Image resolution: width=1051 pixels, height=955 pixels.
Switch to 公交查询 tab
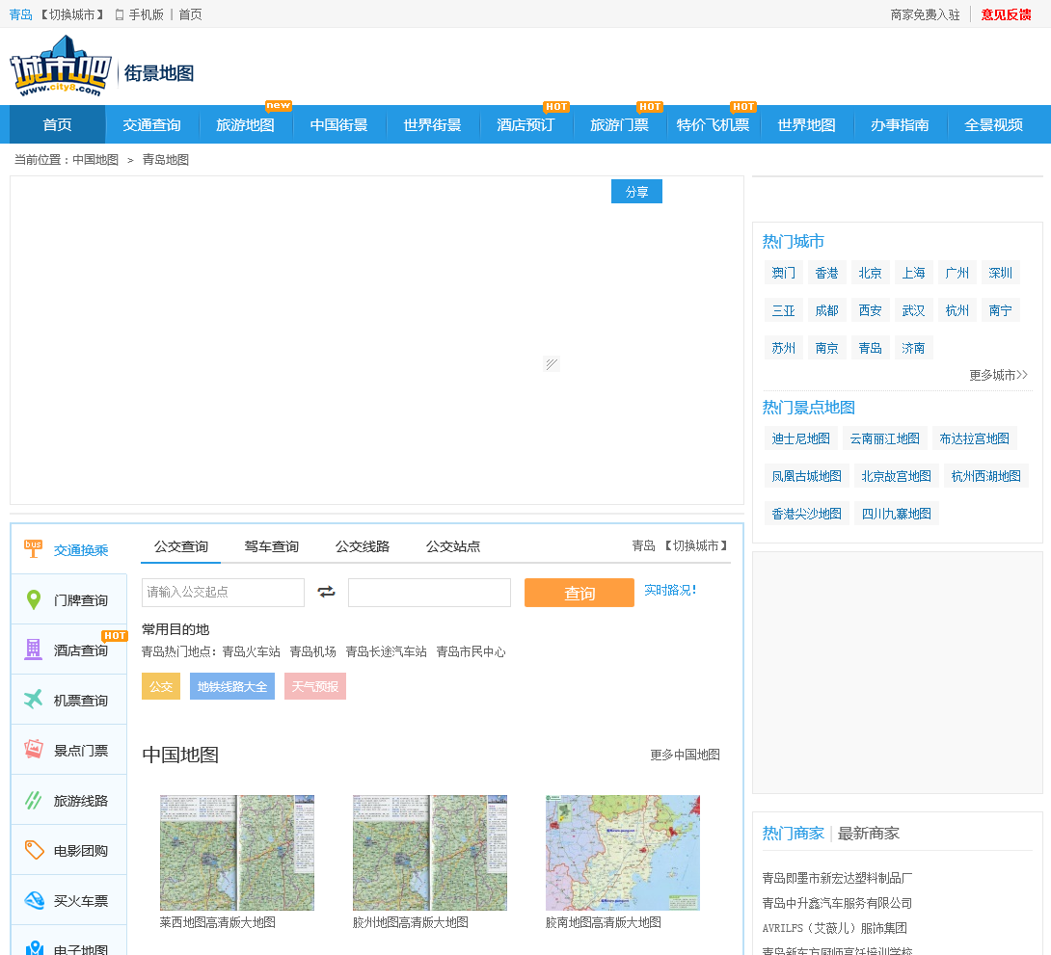click(x=181, y=546)
